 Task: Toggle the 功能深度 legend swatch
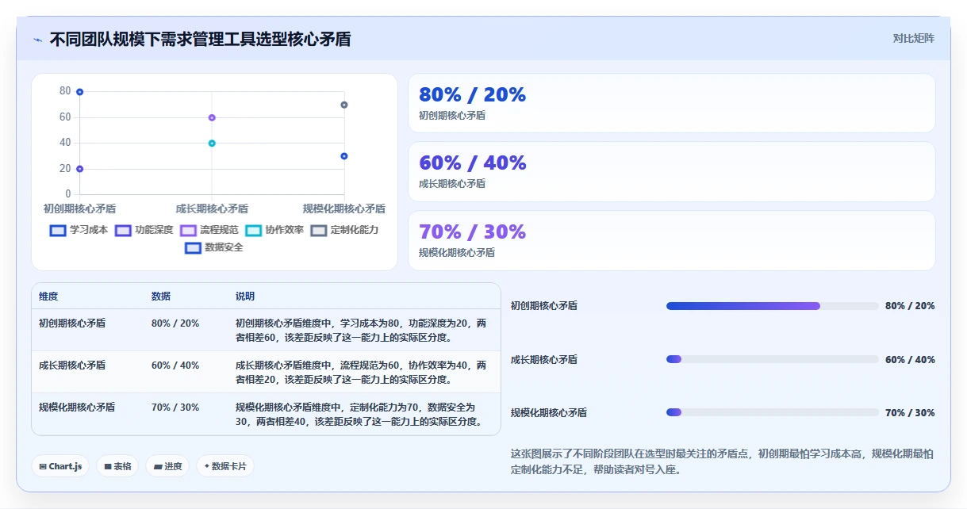click(x=123, y=230)
